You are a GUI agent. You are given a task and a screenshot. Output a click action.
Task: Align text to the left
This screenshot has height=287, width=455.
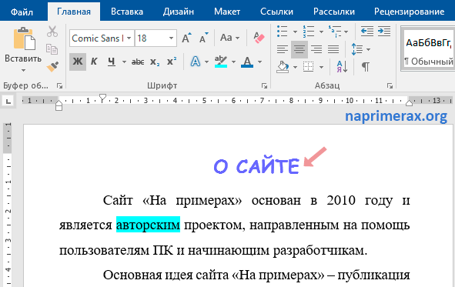click(283, 49)
